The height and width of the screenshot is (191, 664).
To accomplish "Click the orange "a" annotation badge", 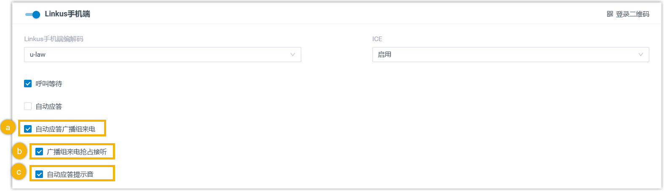I will 8,128.
